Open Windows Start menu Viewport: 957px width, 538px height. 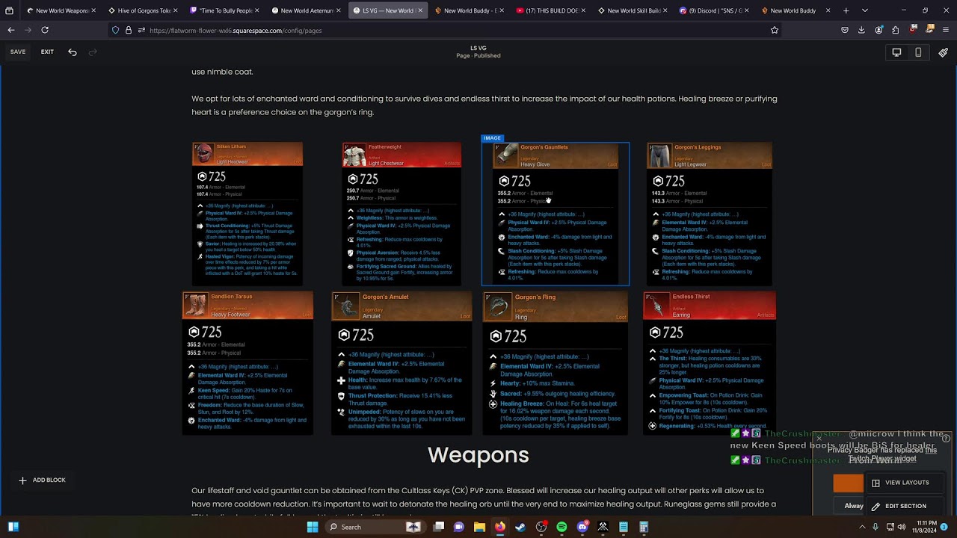(313, 527)
